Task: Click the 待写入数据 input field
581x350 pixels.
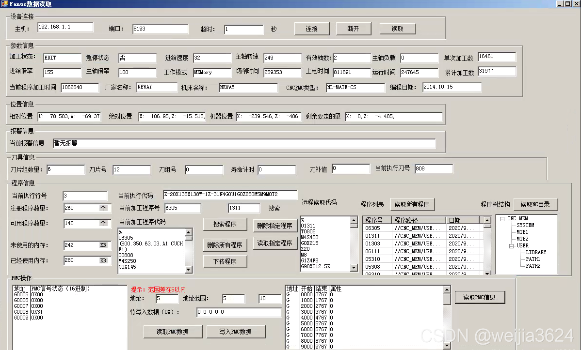Action: 239,312
